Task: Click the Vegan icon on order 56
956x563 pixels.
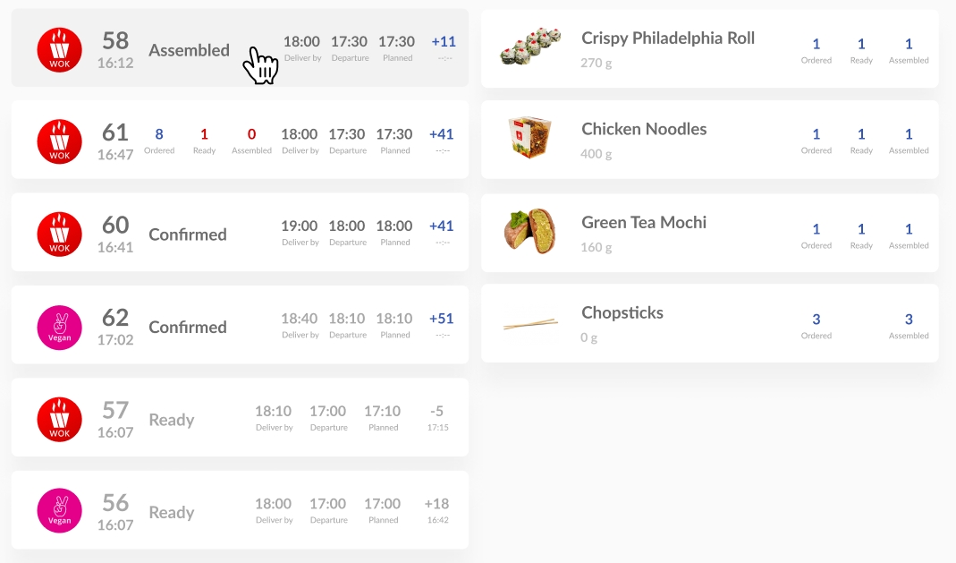Action: 59,510
